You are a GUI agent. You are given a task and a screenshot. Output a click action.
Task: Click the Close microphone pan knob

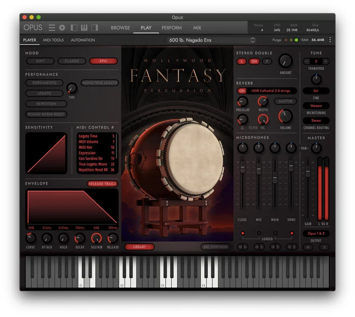click(x=242, y=148)
